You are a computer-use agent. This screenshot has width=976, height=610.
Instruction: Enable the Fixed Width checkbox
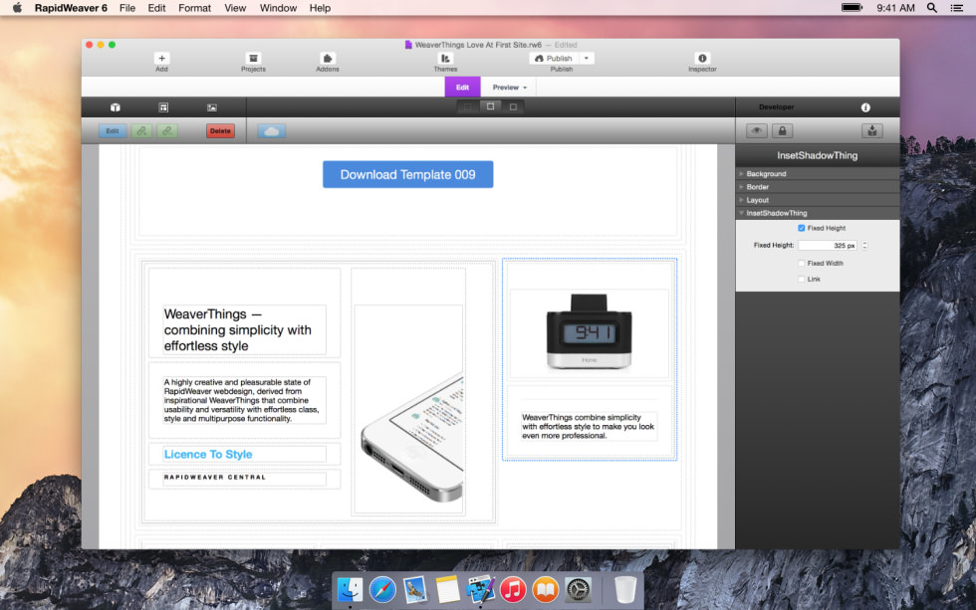tap(802, 263)
